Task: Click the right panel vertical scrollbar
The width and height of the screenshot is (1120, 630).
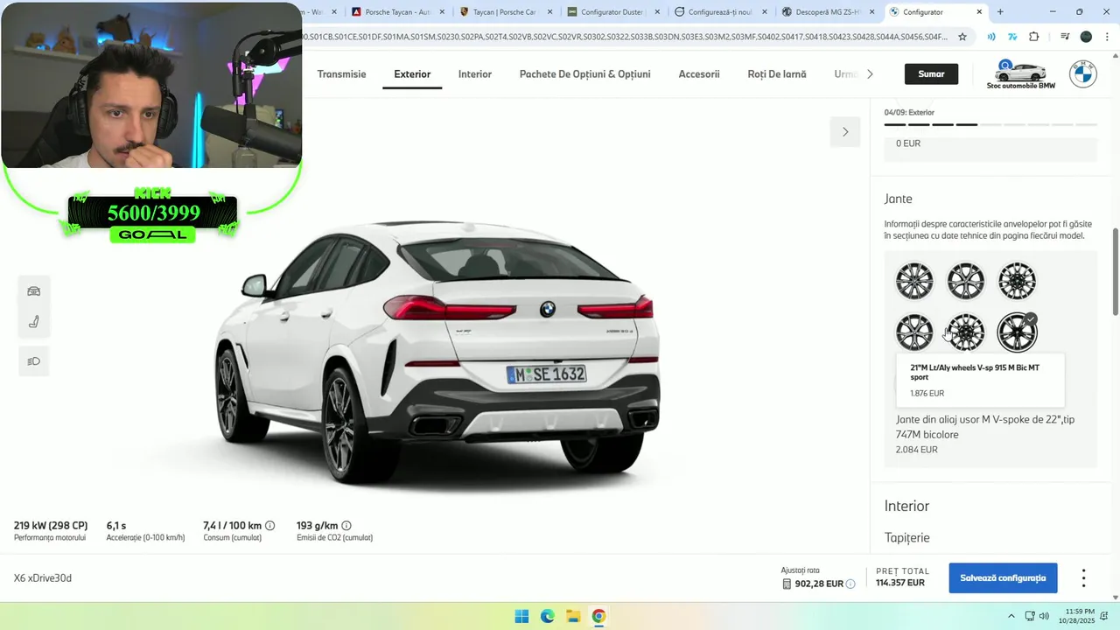Action: (x=1115, y=271)
